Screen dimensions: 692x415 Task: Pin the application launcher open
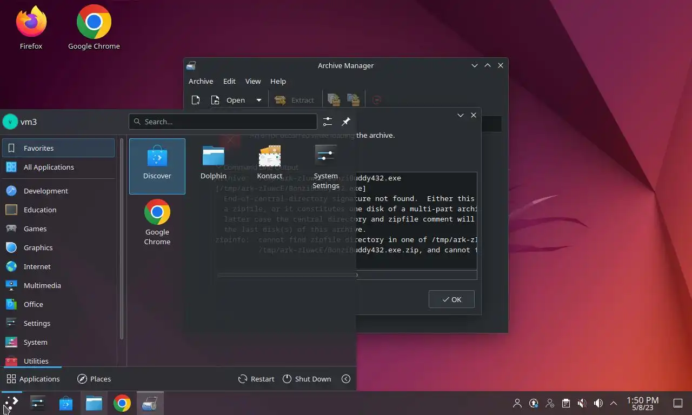click(346, 122)
